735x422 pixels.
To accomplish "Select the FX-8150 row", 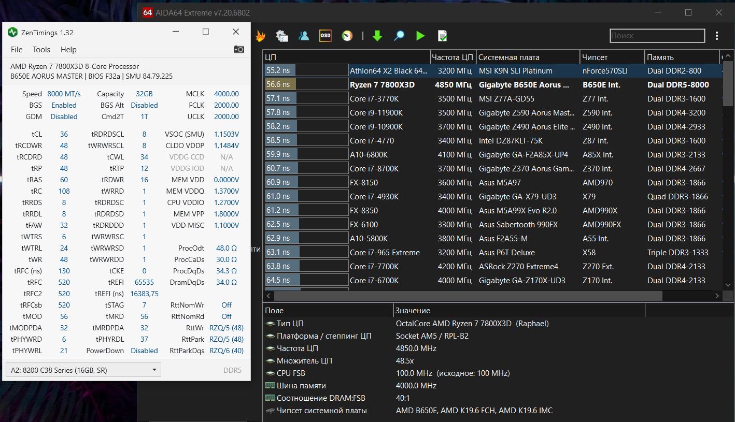I will click(492, 183).
